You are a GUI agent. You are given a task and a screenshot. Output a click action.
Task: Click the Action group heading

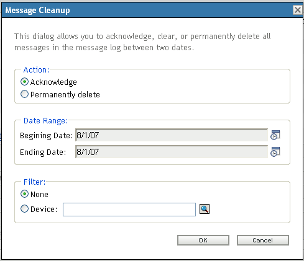[x=36, y=70]
